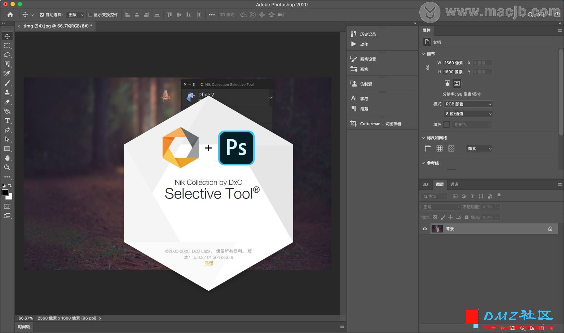
Task: Expand the 参考线 section
Action: click(x=423, y=163)
